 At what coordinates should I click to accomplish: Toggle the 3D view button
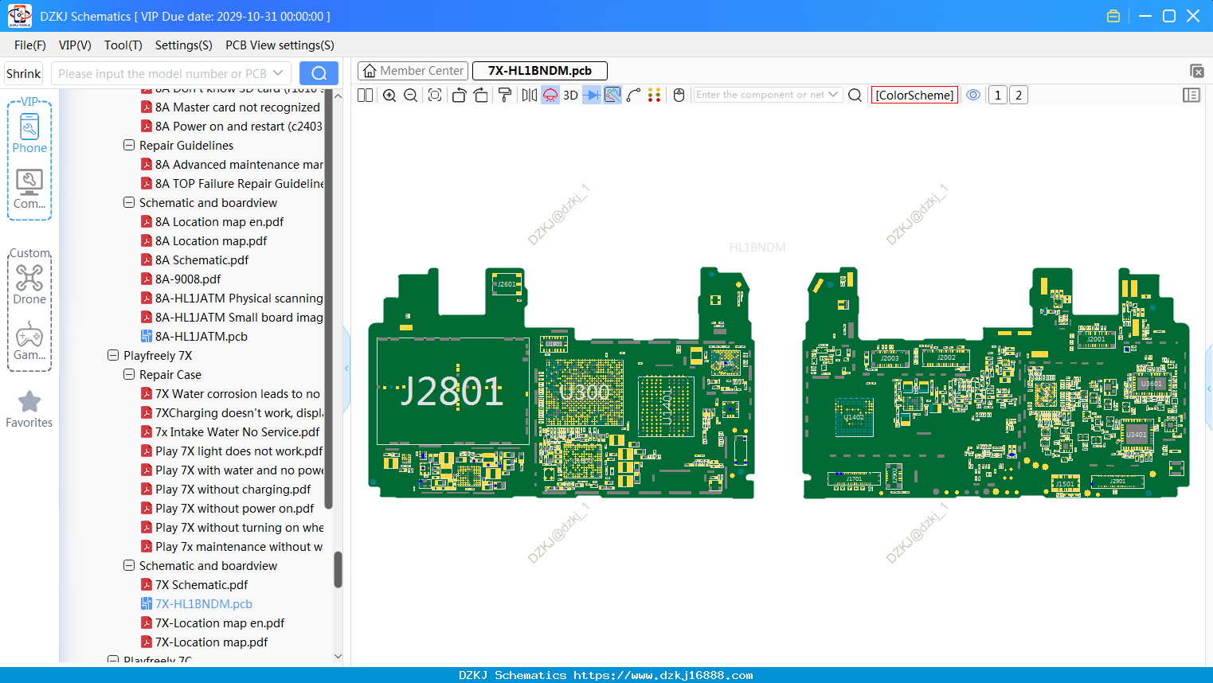[570, 96]
